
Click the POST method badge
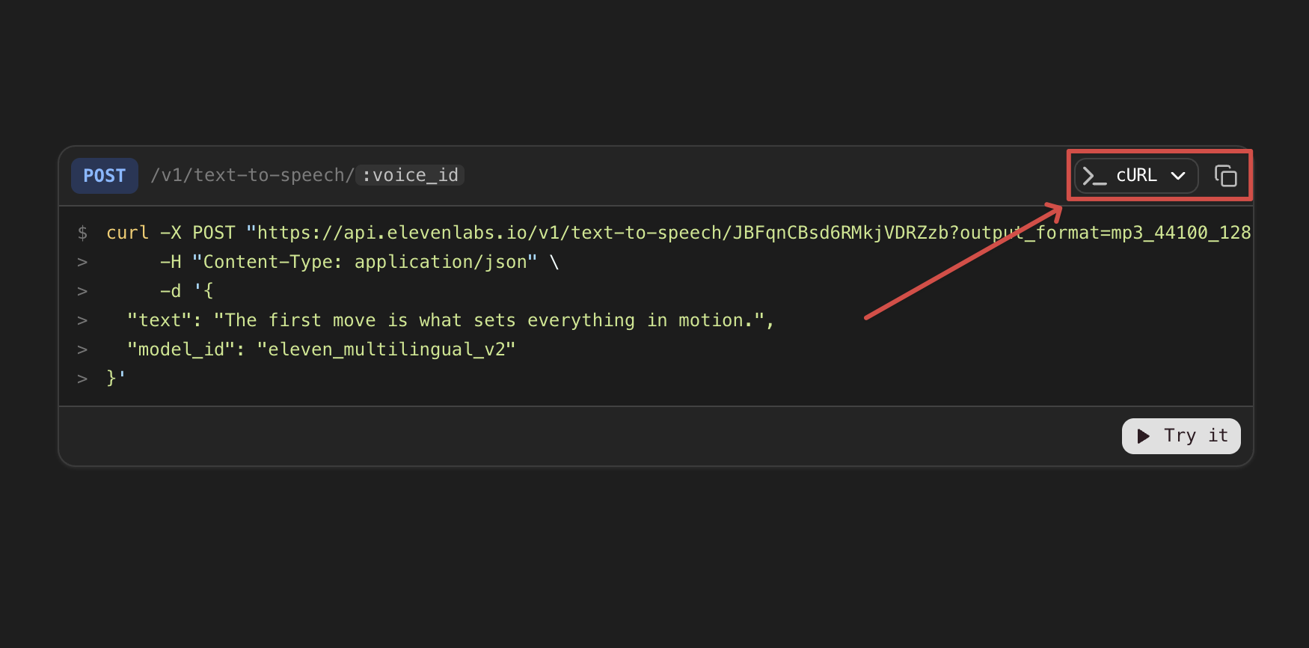(x=105, y=176)
